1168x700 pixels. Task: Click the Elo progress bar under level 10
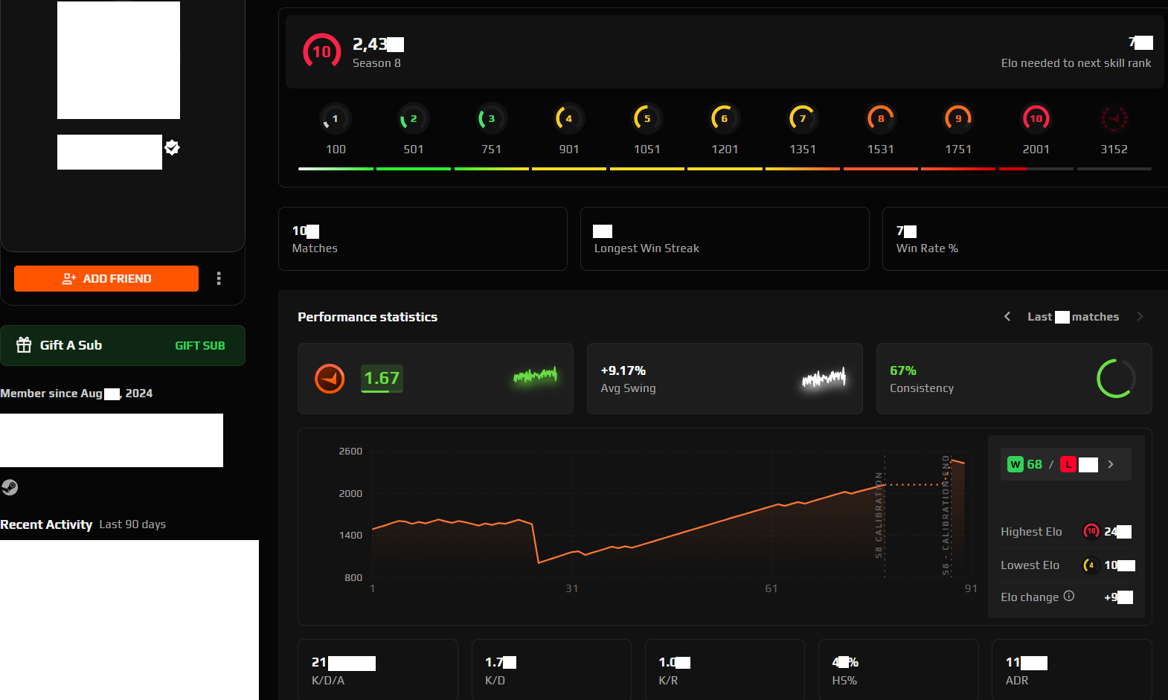click(x=1036, y=169)
